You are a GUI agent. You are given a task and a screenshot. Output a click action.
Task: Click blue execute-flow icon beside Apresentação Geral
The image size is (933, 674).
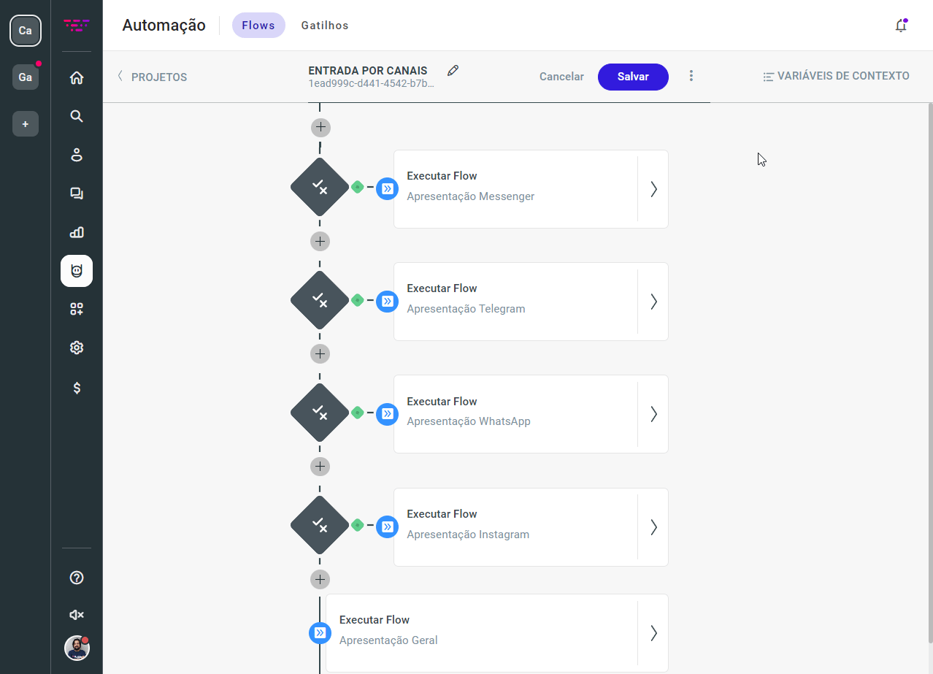(x=320, y=632)
